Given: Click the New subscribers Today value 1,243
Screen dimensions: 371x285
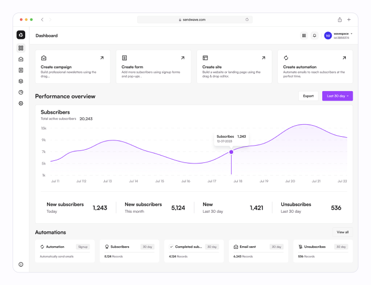Looking at the screenshot, I should tap(100, 208).
